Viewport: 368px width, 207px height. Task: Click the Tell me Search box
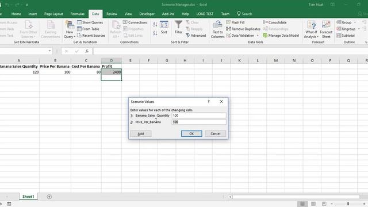(244, 14)
